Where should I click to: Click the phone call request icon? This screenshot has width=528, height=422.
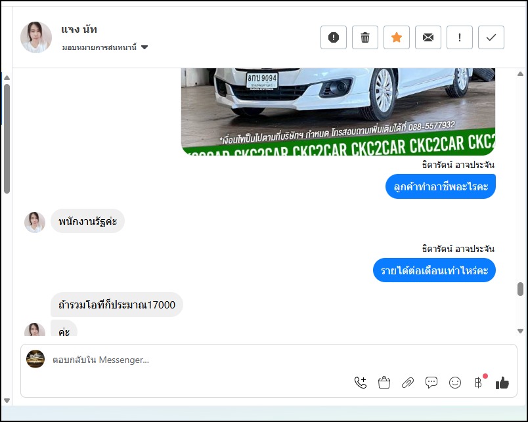pos(360,383)
